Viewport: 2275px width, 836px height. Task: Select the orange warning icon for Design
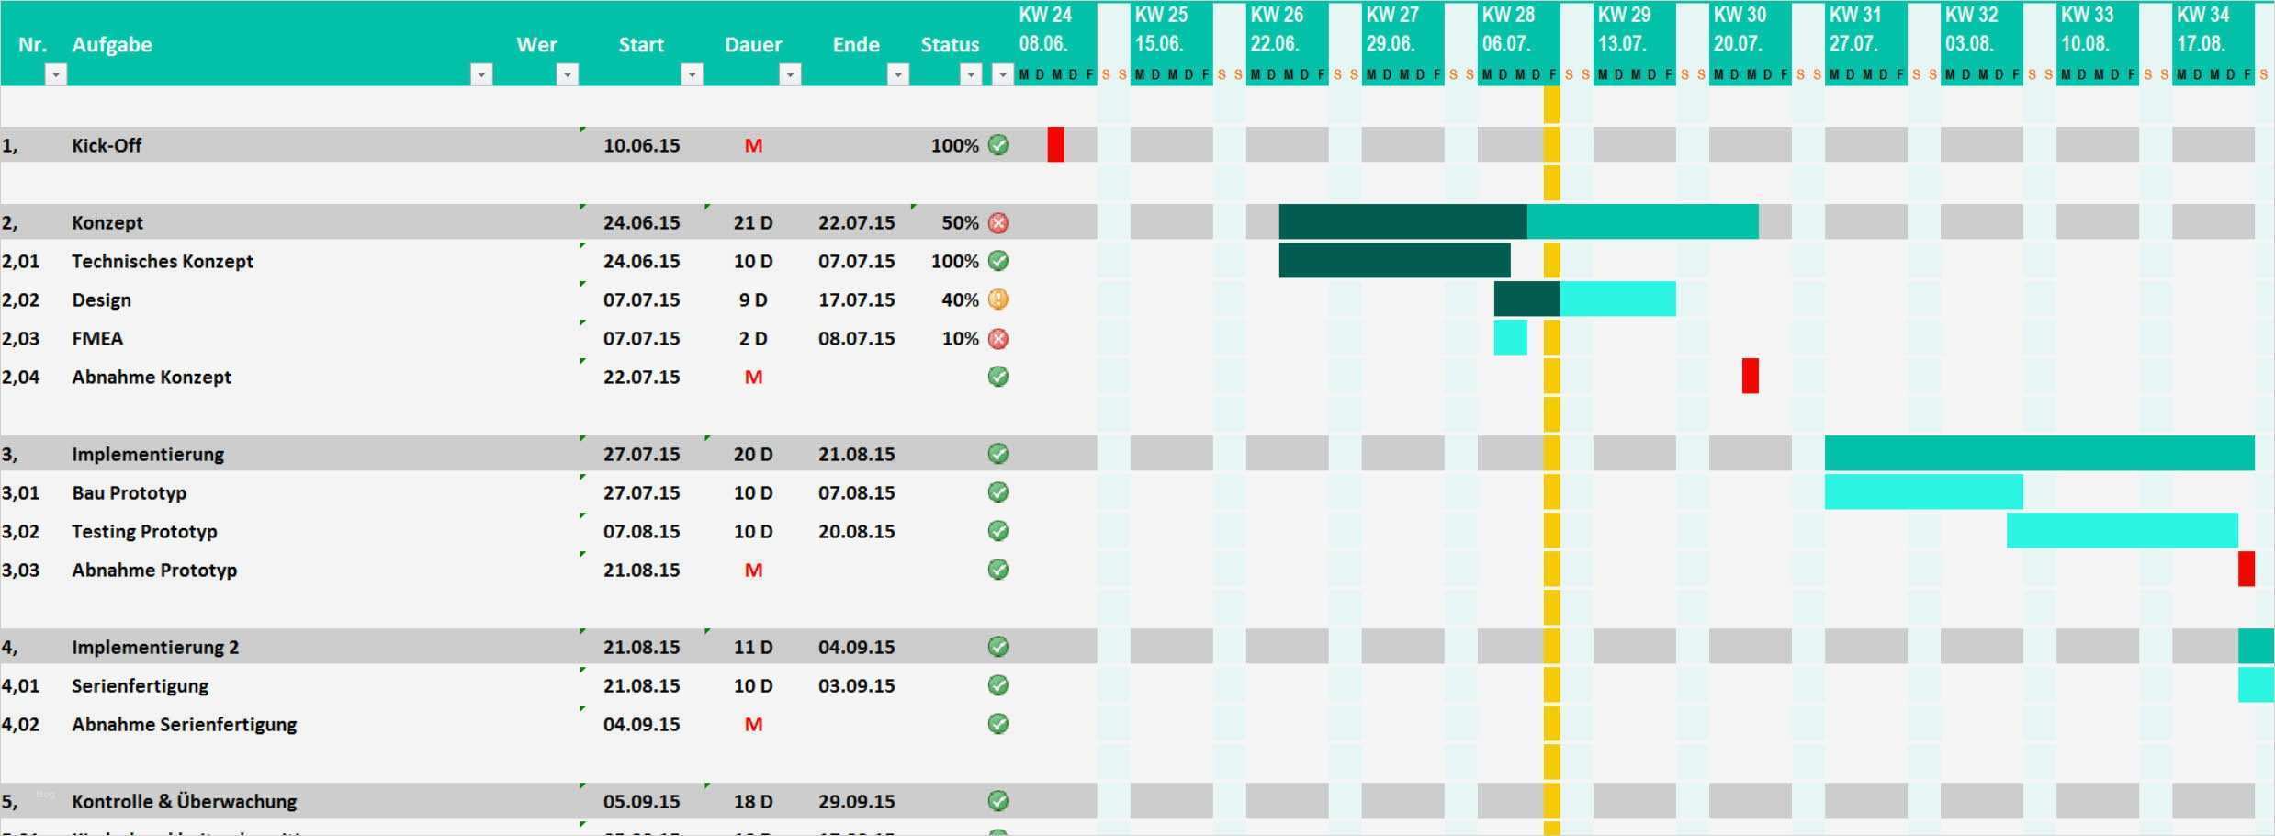point(998,299)
